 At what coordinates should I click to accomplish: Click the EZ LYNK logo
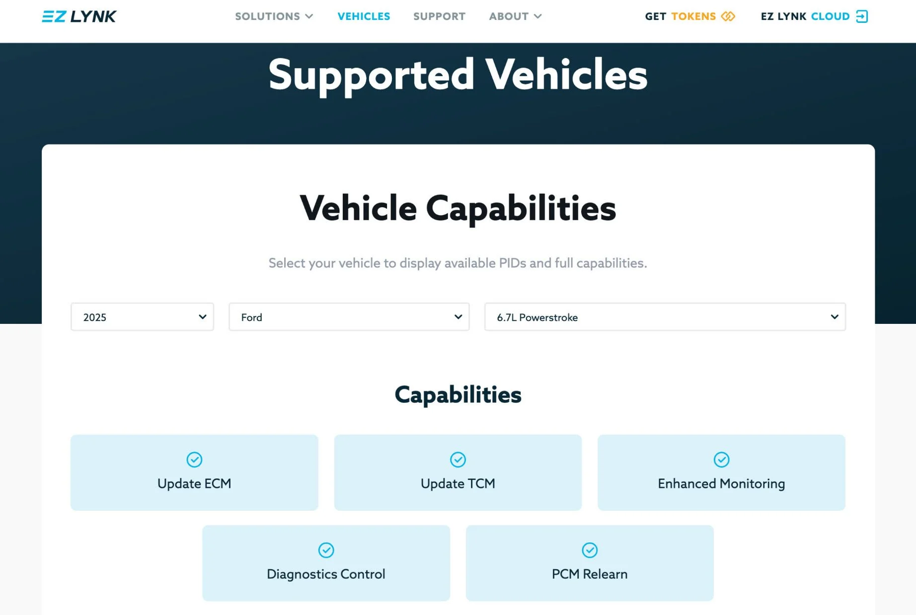[78, 16]
